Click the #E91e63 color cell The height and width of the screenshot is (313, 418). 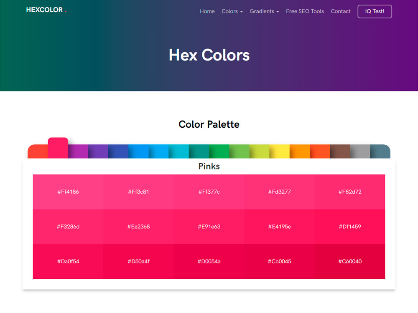[x=209, y=227]
